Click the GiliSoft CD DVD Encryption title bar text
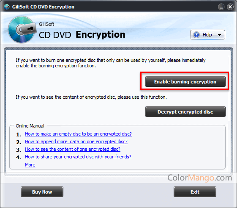The image size is (237, 208). click(43, 7)
